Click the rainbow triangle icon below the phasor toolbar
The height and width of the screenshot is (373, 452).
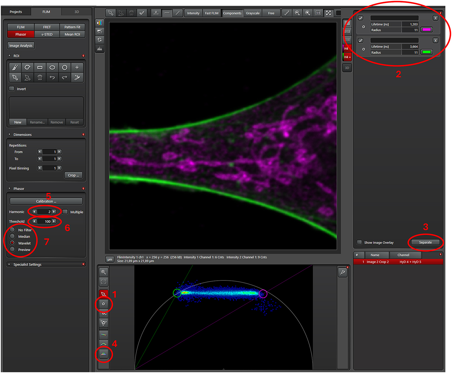(x=103, y=354)
